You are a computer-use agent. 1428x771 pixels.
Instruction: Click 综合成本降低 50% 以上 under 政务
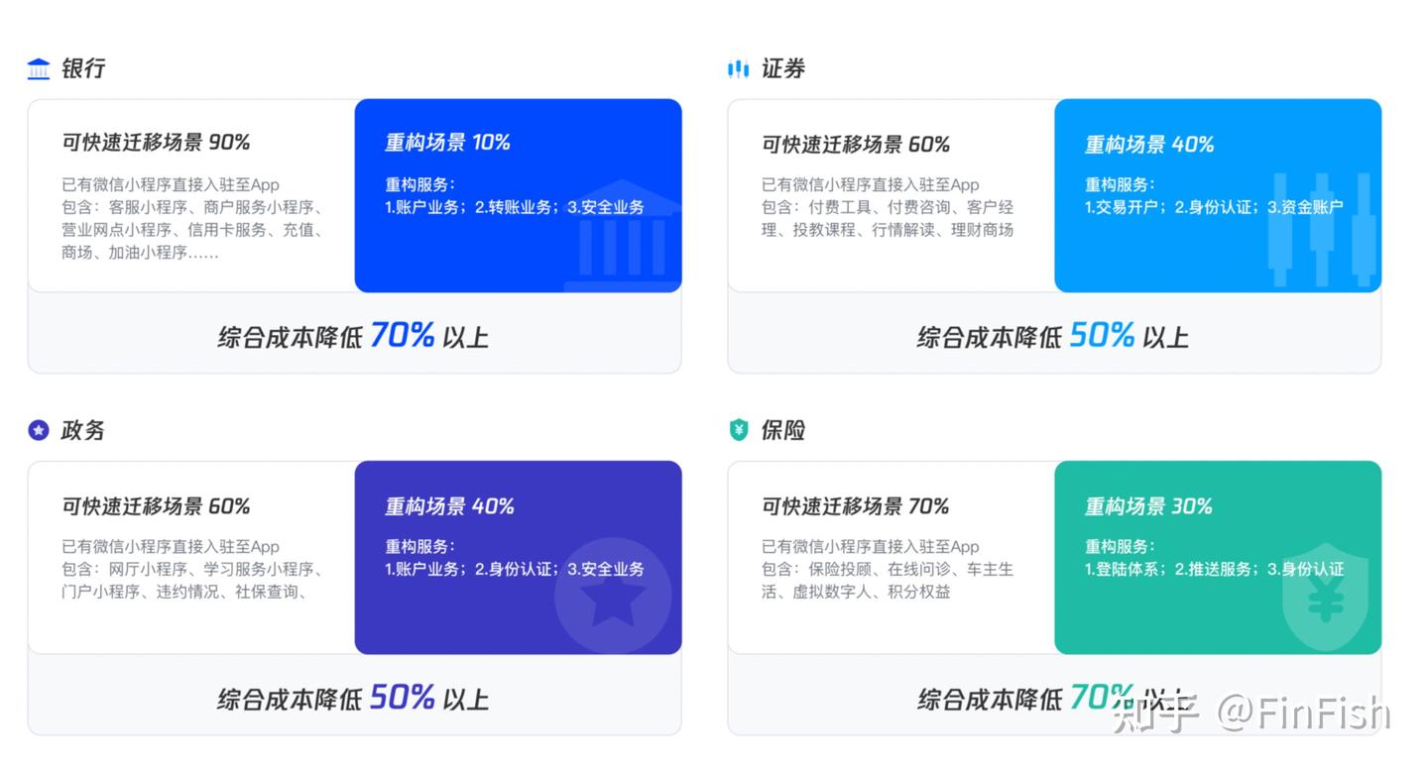tap(353, 698)
